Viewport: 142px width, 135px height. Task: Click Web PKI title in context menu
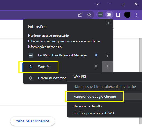[x=80, y=77]
